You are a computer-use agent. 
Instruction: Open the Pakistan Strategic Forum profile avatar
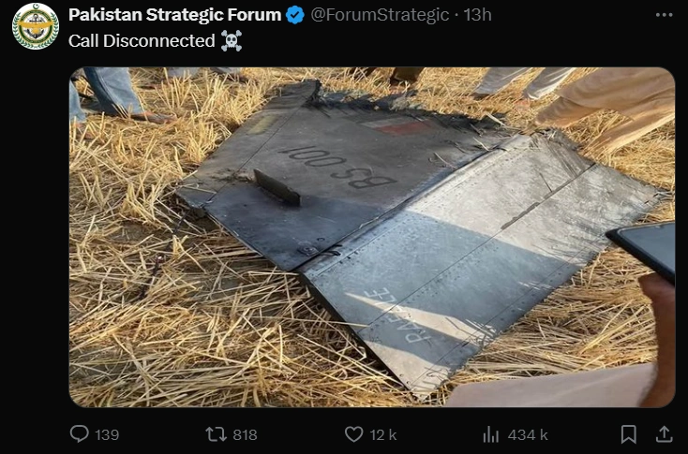pyautogui.click(x=36, y=26)
